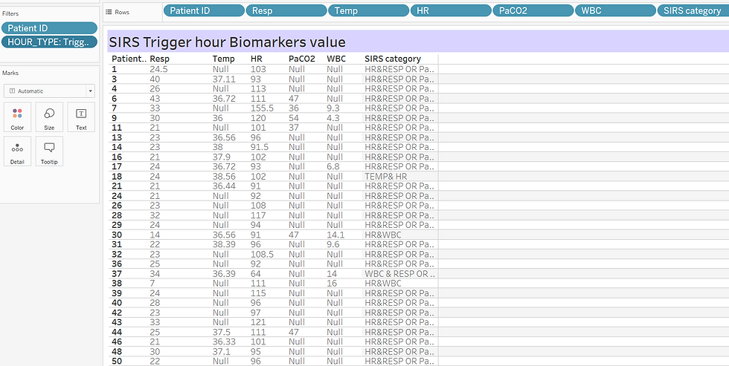Select HR value 117 for patient 28

tap(258, 215)
